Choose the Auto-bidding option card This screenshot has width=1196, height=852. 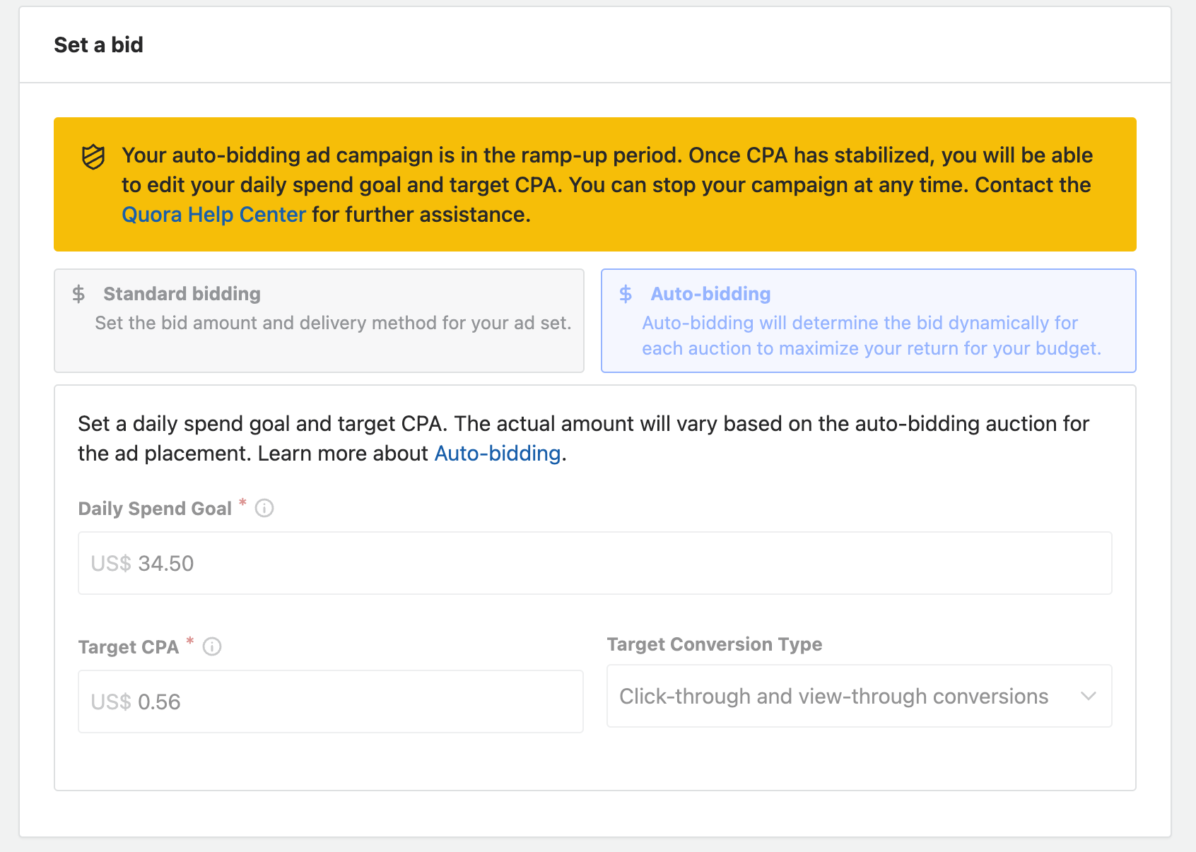point(868,320)
